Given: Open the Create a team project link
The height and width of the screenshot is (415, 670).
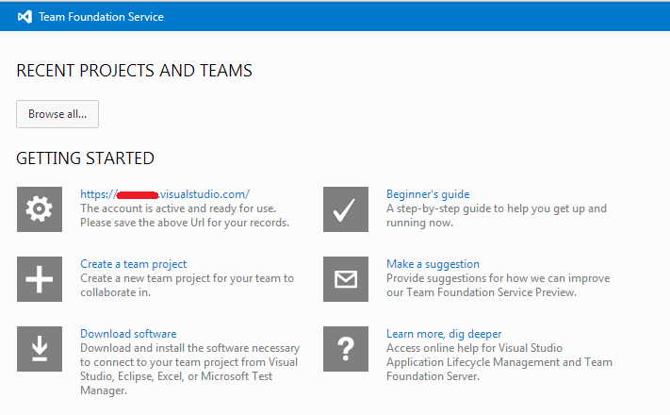Looking at the screenshot, I should click(133, 264).
